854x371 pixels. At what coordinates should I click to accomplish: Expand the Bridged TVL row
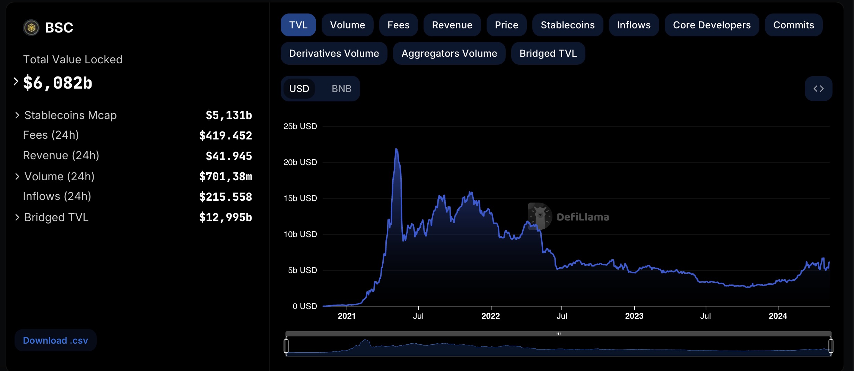(x=17, y=217)
